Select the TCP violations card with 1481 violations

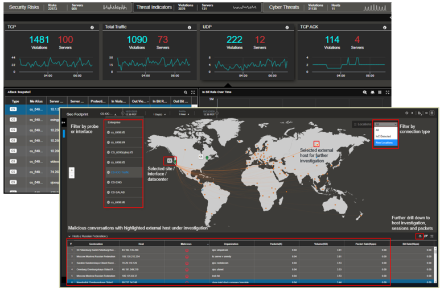click(52, 52)
